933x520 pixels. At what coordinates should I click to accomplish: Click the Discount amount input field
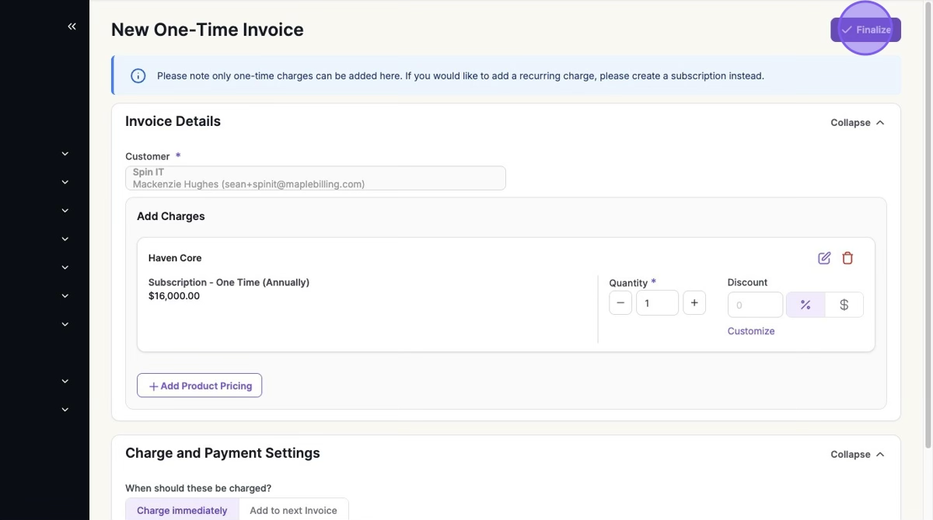755,305
